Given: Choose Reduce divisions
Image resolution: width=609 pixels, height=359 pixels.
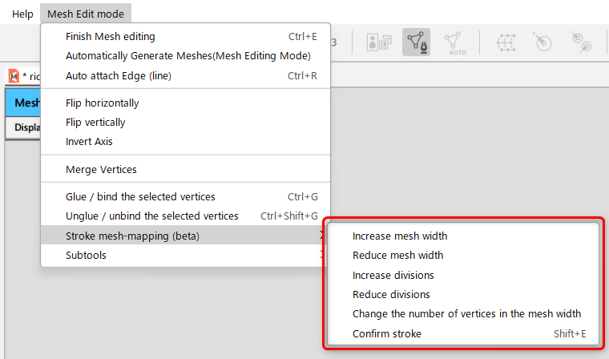Looking at the screenshot, I should coord(391,295).
